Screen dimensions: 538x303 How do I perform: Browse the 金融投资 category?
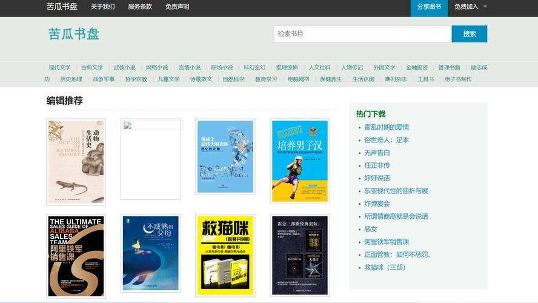click(x=417, y=67)
